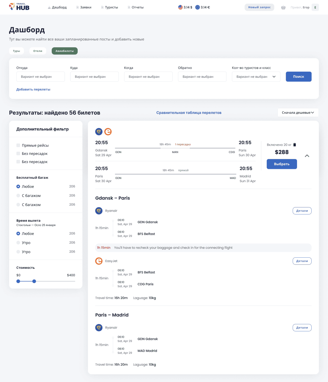
Task: Open the 'Сначала дешевые' sort dropdown
Action: click(x=298, y=113)
